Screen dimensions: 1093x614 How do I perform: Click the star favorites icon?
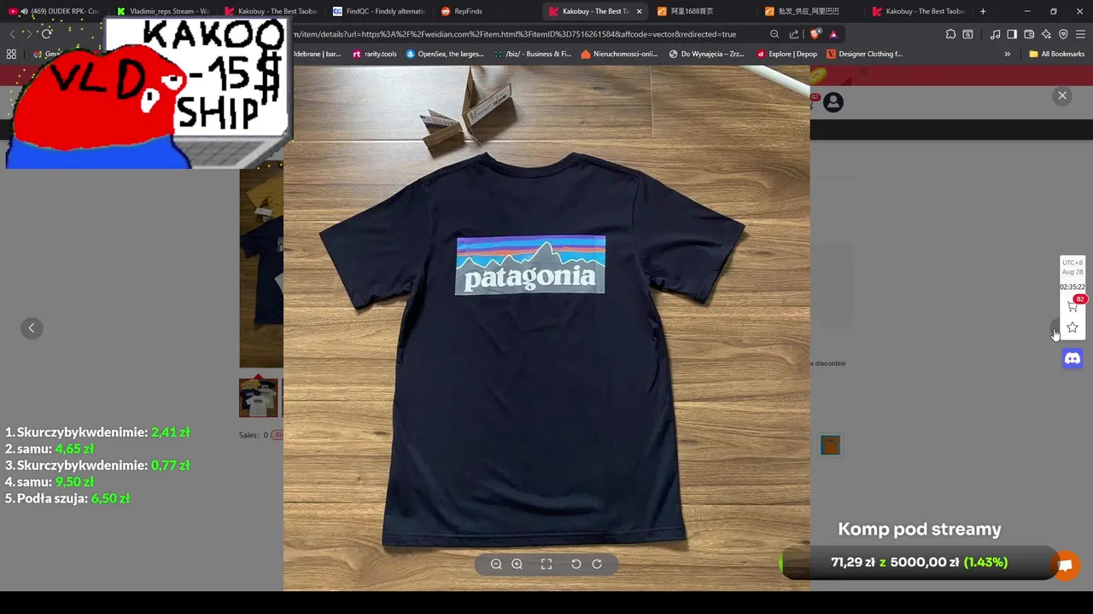click(x=1073, y=327)
